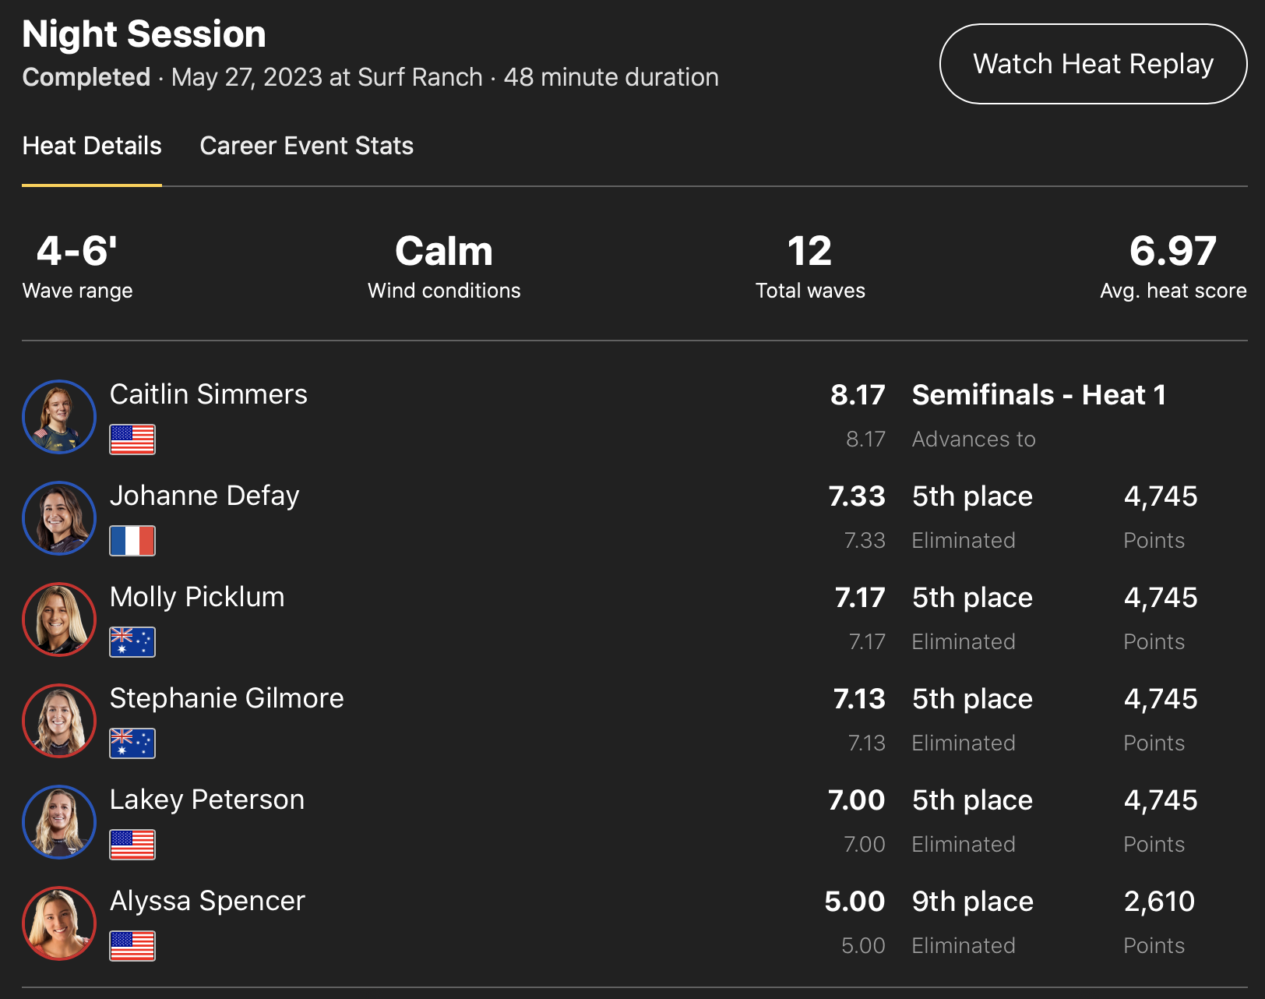Click Lakey Peterson's round avatar

pyautogui.click(x=59, y=822)
